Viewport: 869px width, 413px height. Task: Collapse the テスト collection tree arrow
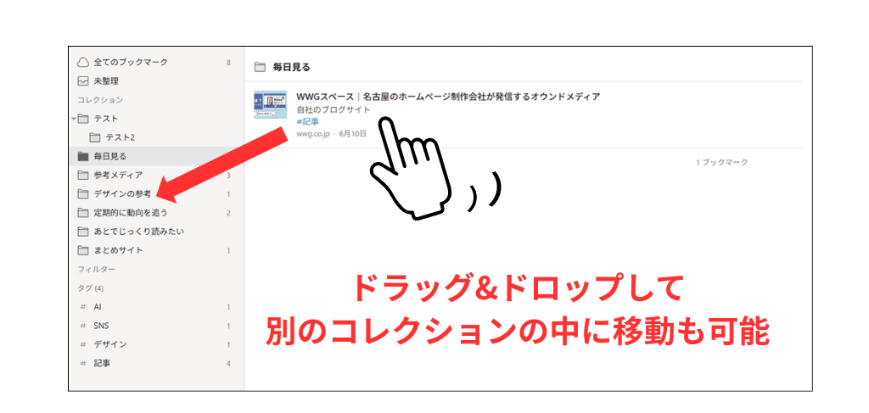(x=75, y=119)
